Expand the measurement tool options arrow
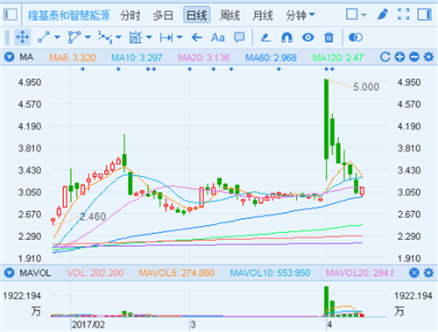Screen dimensions: 438x332 coord(149,38)
